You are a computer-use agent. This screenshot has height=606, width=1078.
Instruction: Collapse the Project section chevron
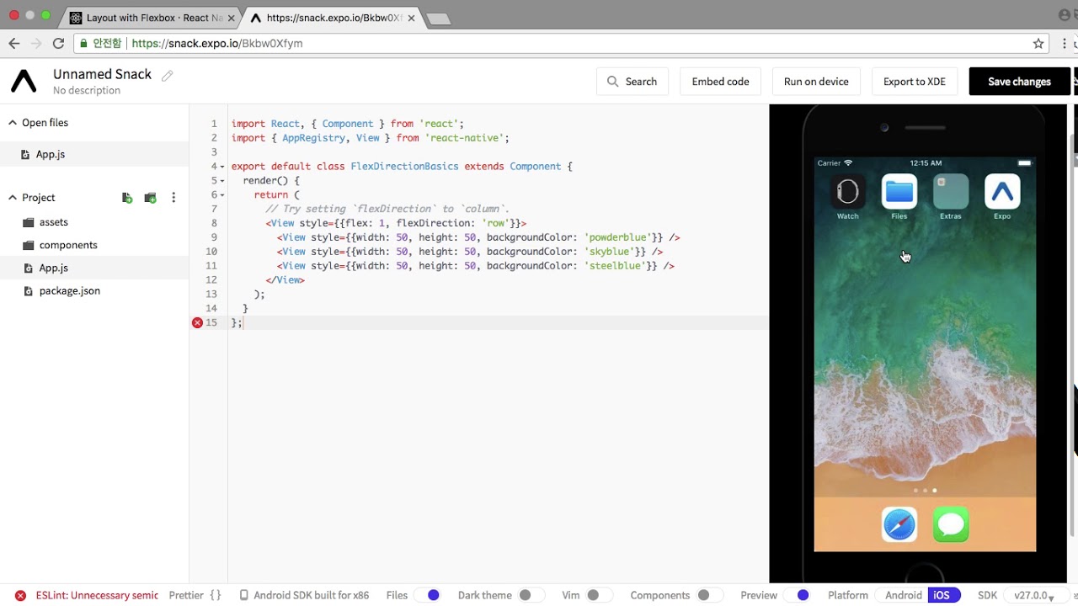click(13, 198)
